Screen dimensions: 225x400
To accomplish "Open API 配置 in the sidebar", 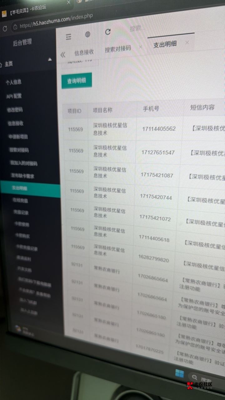I will click(14, 97).
